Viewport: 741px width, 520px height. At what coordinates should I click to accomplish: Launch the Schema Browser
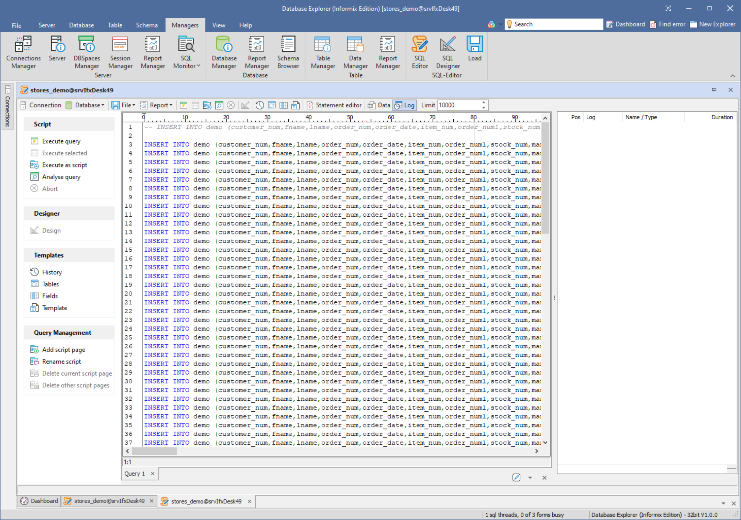[288, 53]
